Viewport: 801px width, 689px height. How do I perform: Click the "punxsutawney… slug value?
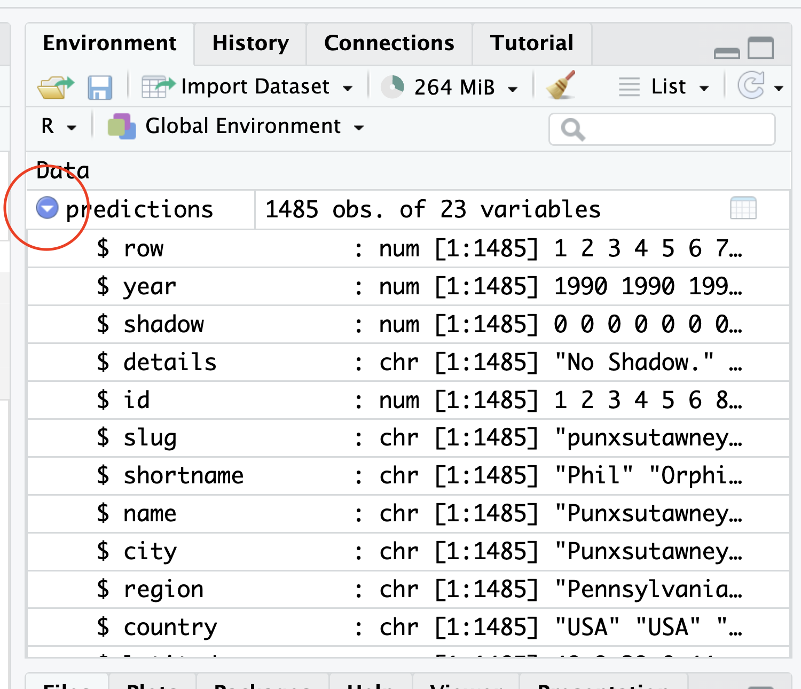648,439
